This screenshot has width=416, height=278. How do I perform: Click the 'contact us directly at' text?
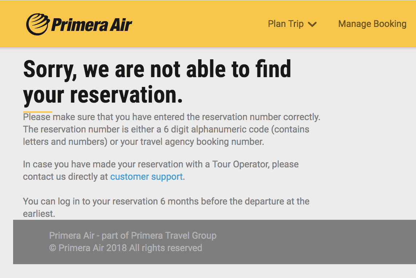click(65, 177)
